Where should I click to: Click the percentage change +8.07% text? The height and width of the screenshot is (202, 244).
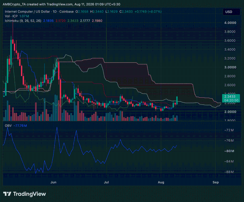click(155, 12)
